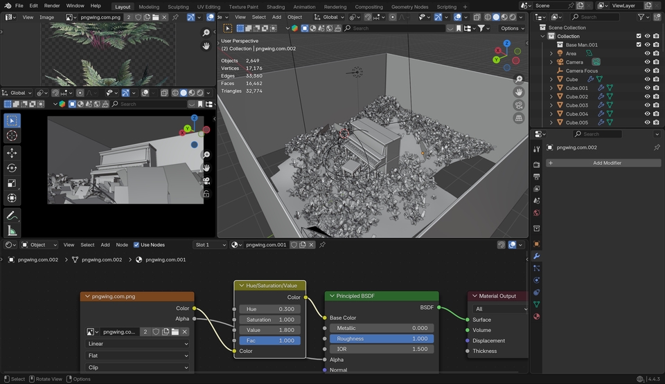This screenshot has height=384, width=665.
Task: Uncheck the Base Man.001 exclude checkbox
Action: click(639, 45)
